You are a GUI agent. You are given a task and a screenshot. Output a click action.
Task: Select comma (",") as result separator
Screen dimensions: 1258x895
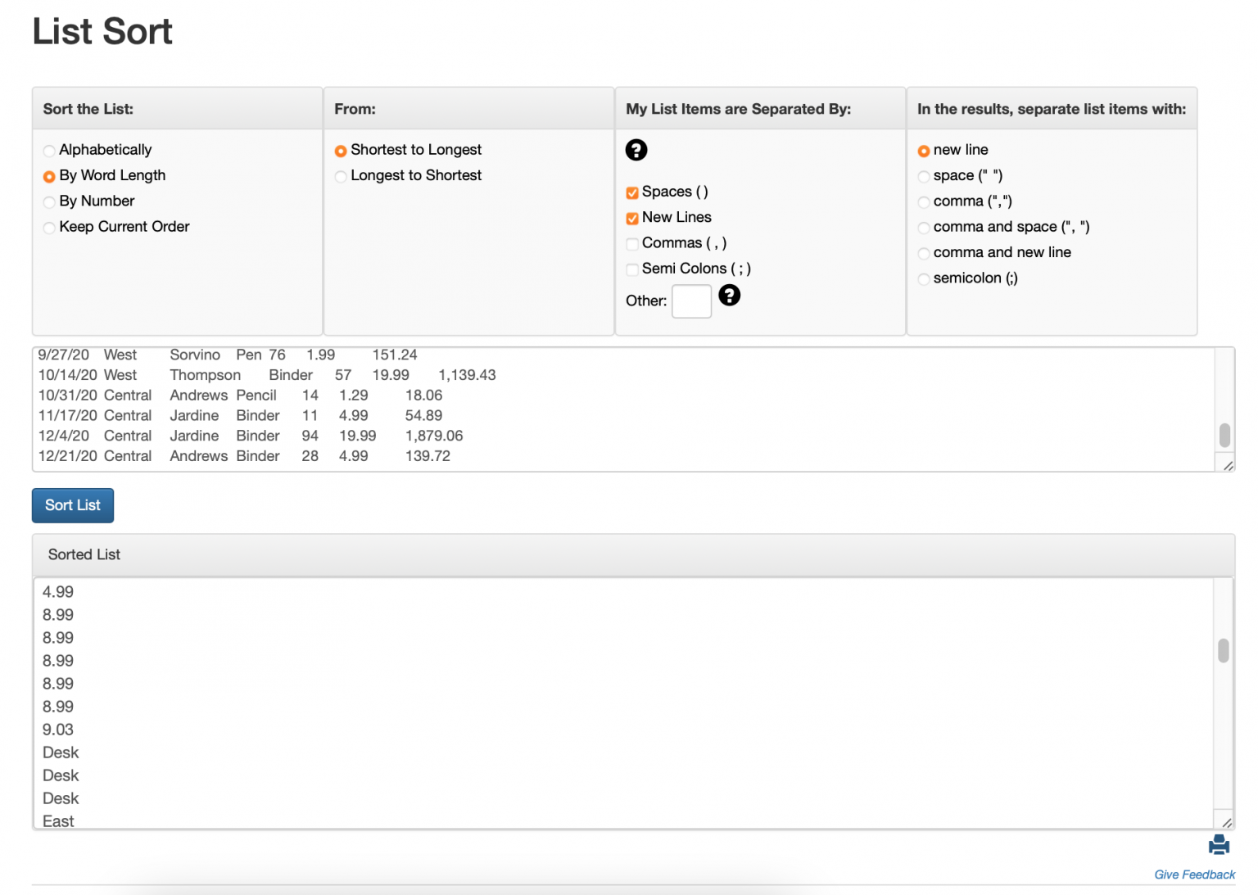[x=924, y=201]
